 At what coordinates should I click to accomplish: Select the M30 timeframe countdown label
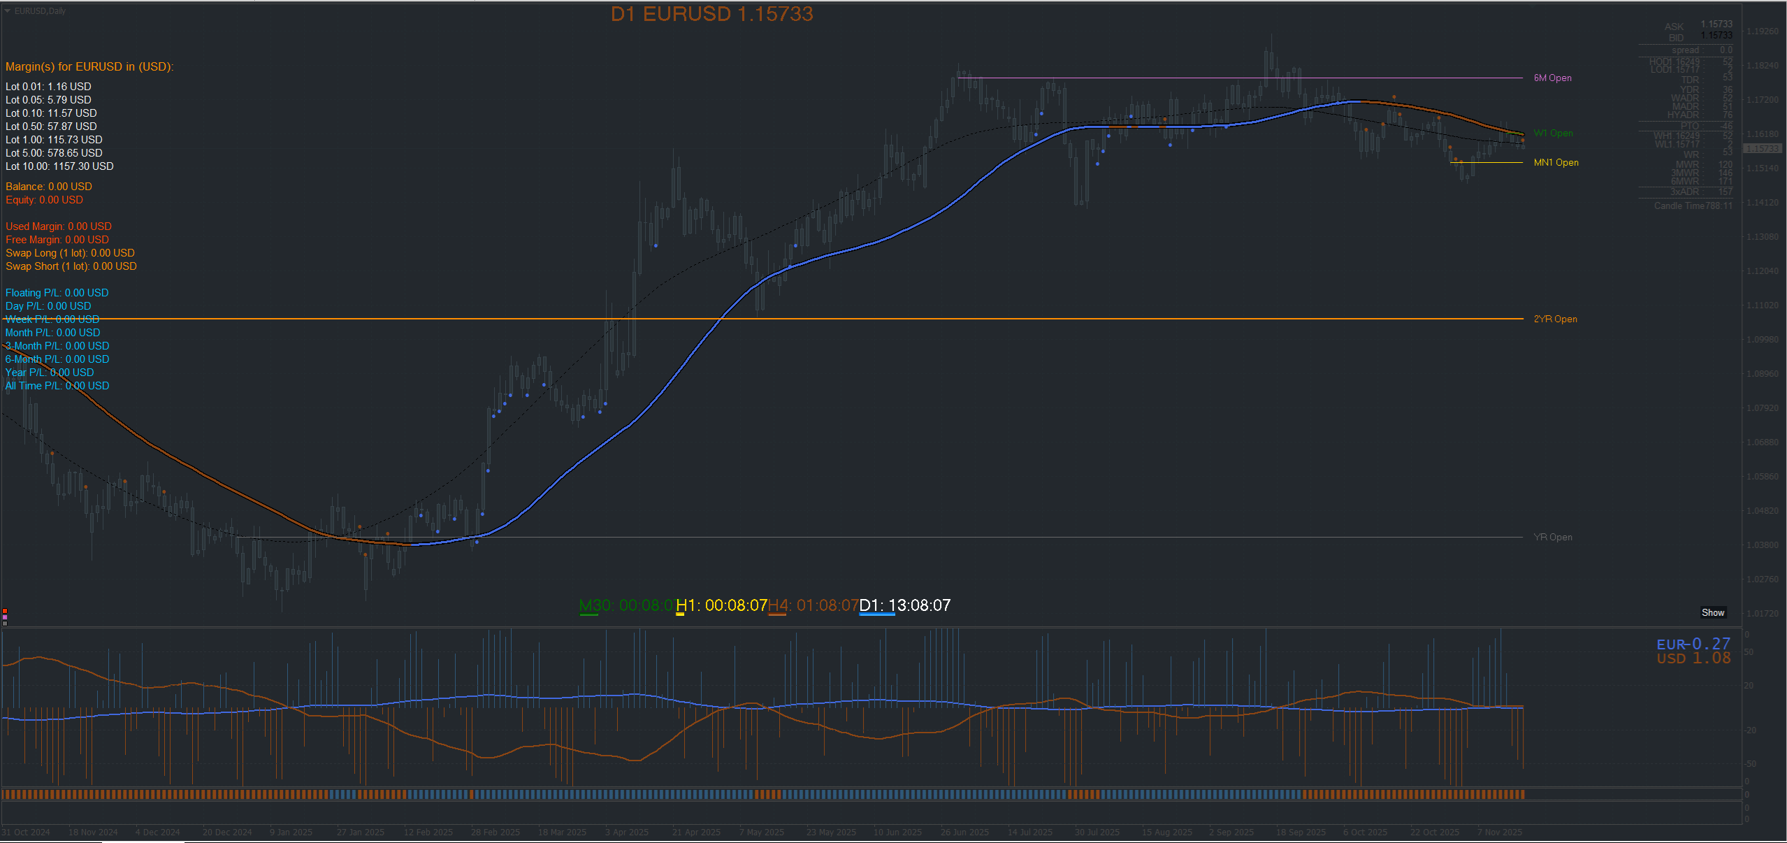pyautogui.click(x=625, y=605)
